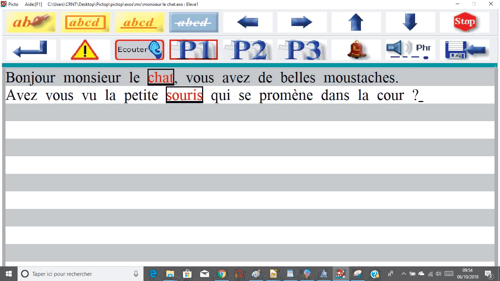This screenshot has height=281, width=500.
Task: Click the boxed red word 'souris'
Action: click(x=184, y=95)
